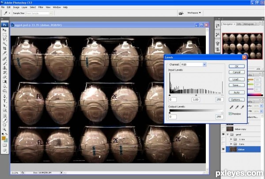The width and height of the screenshot is (265, 179).
Task: Select the Dodge tool
Action: pyautogui.click(x=4, y=91)
